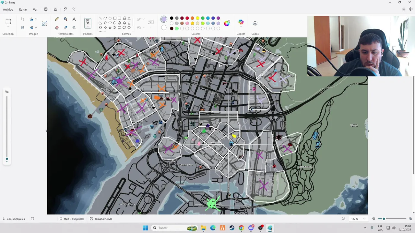The image size is (415, 233).
Task: Open File Explorer from taskbar
Action: 203,228
